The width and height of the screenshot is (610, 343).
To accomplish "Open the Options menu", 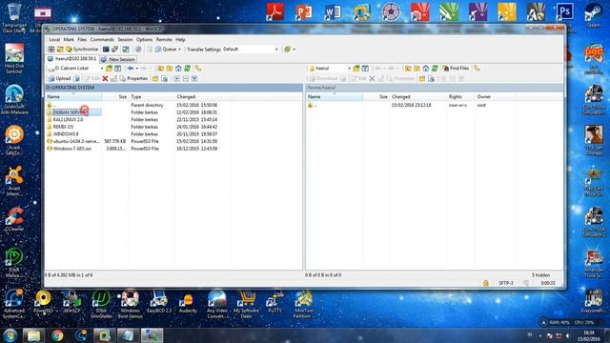I will [x=144, y=40].
